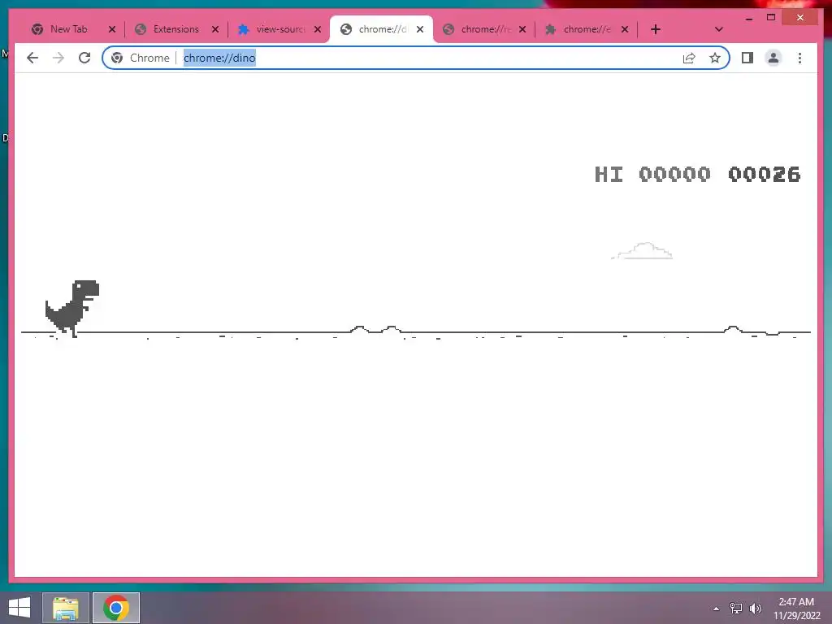Open a new tab with plus button
This screenshot has width=832, height=624.
point(656,29)
